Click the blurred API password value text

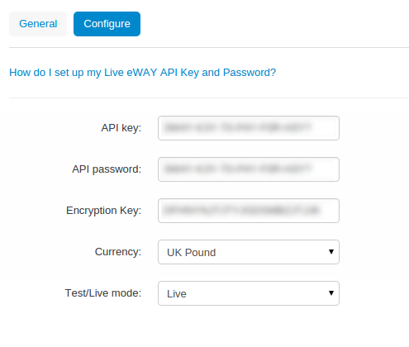pos(238,169)
